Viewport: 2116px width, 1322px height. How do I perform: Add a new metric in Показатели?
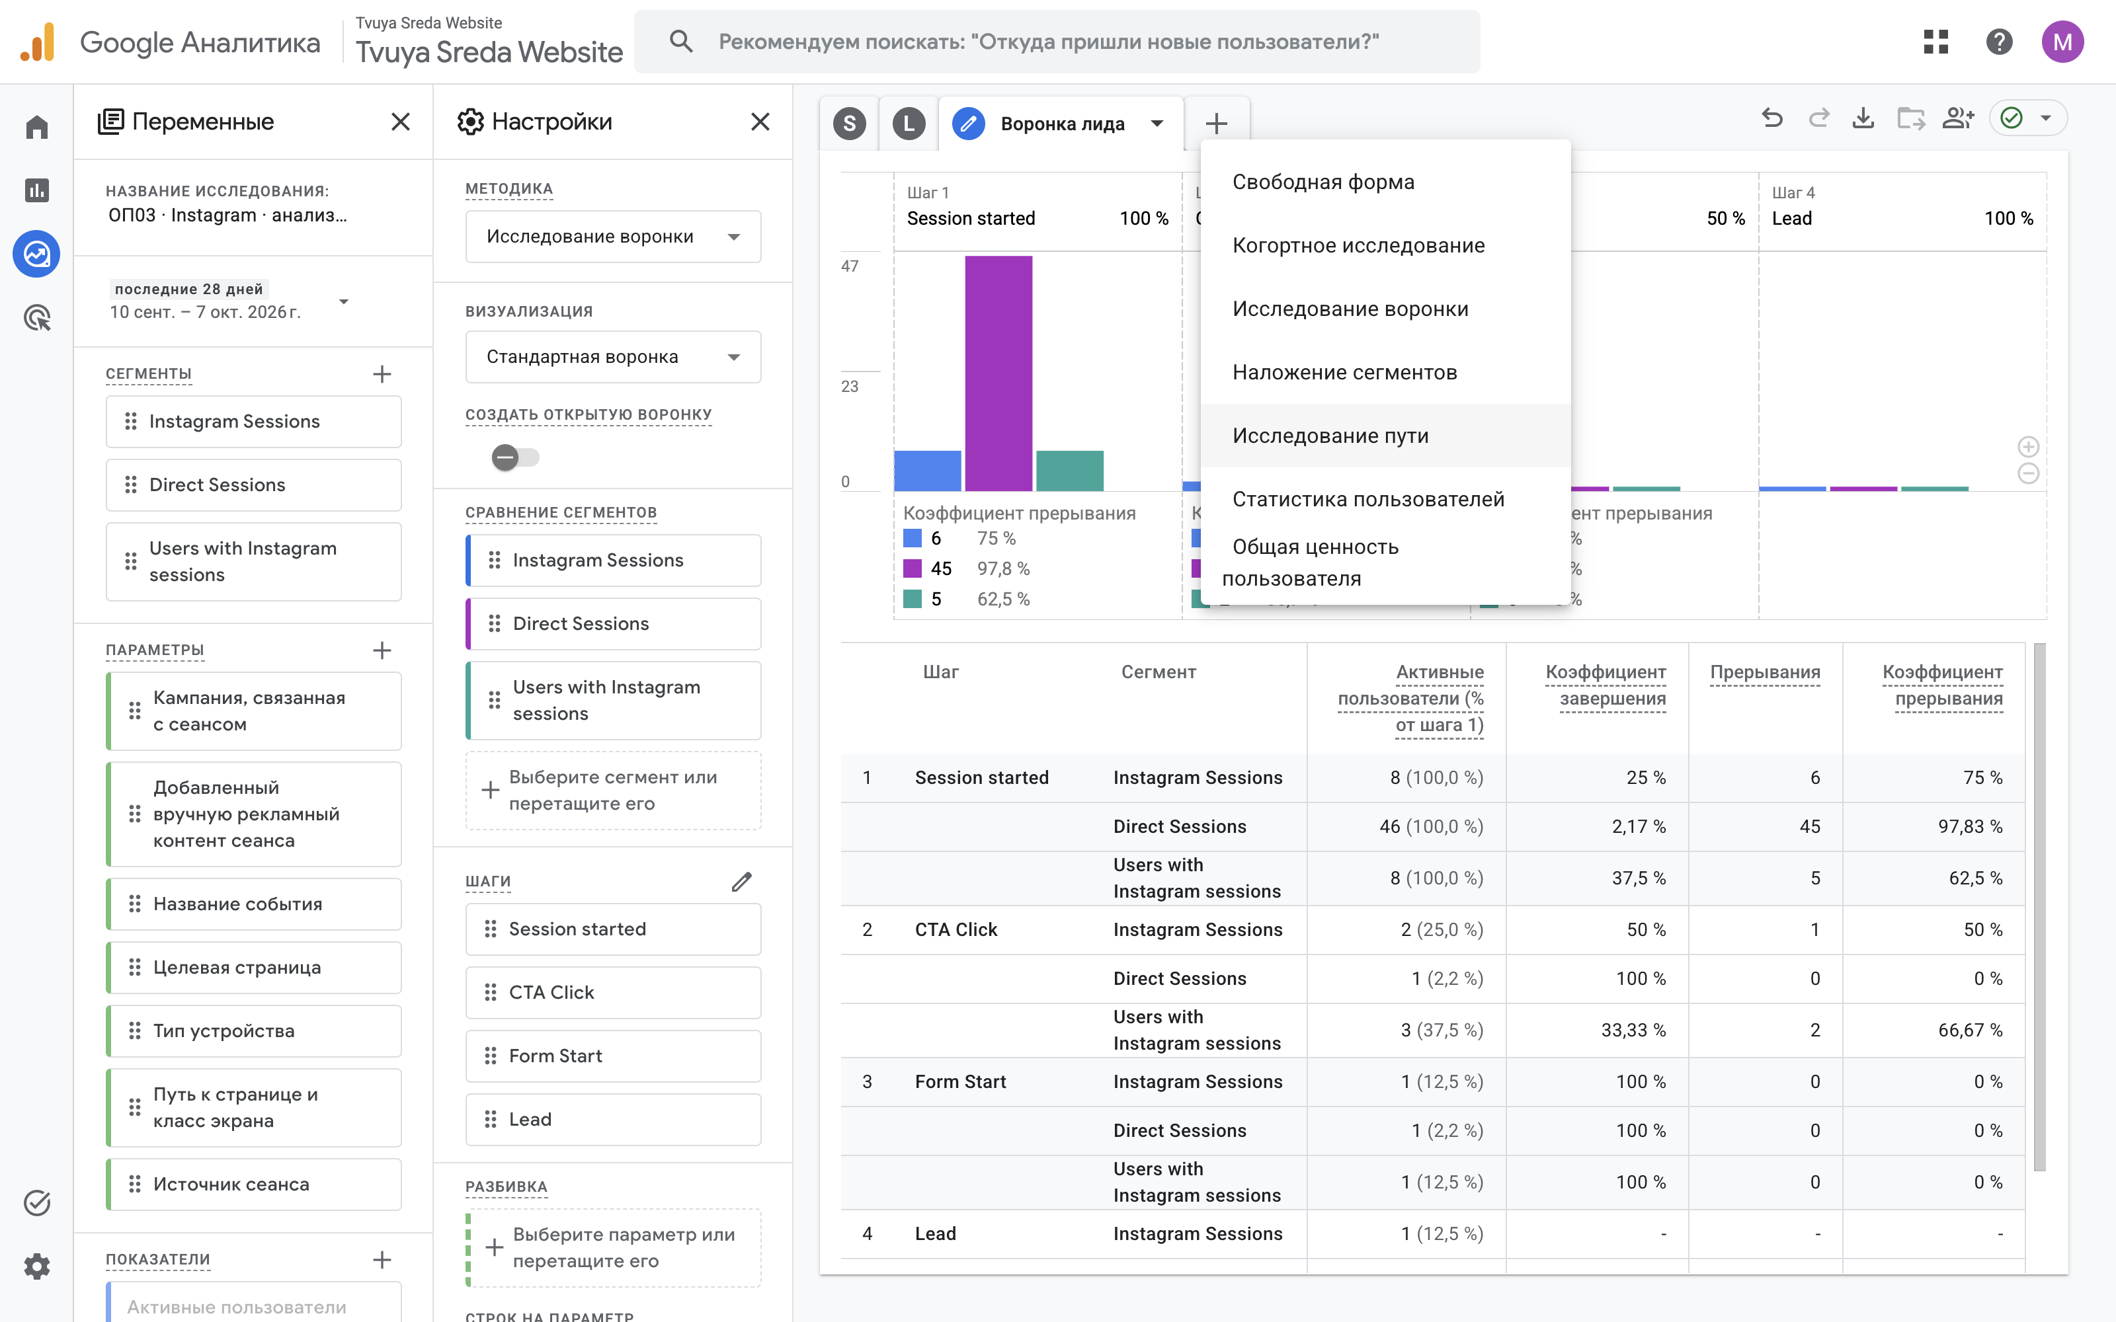[x=382, y=1260]
